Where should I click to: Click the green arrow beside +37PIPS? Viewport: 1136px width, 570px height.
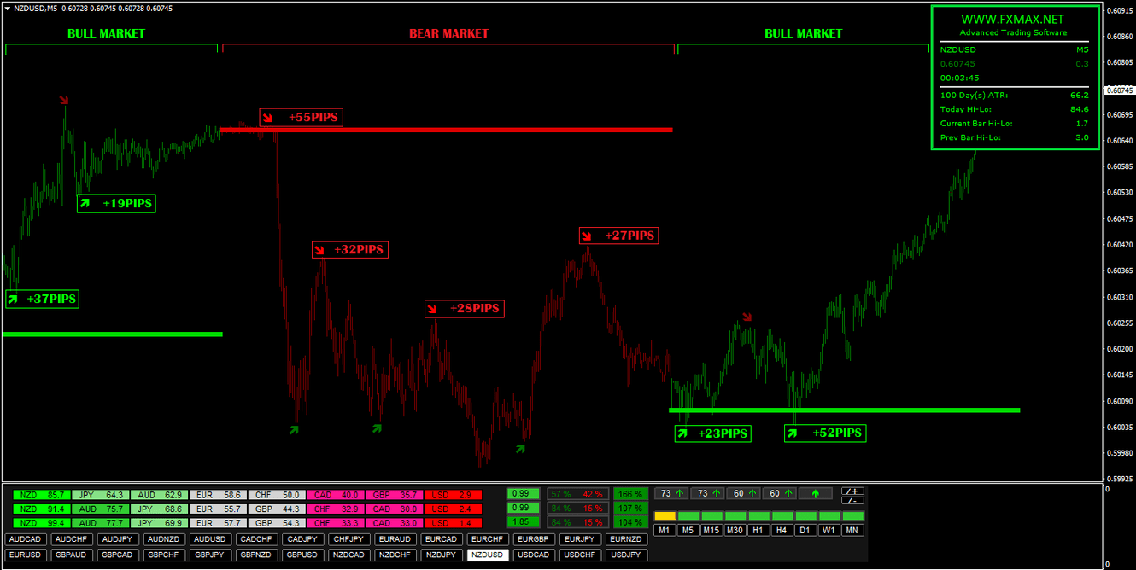[x=13, y=300]
